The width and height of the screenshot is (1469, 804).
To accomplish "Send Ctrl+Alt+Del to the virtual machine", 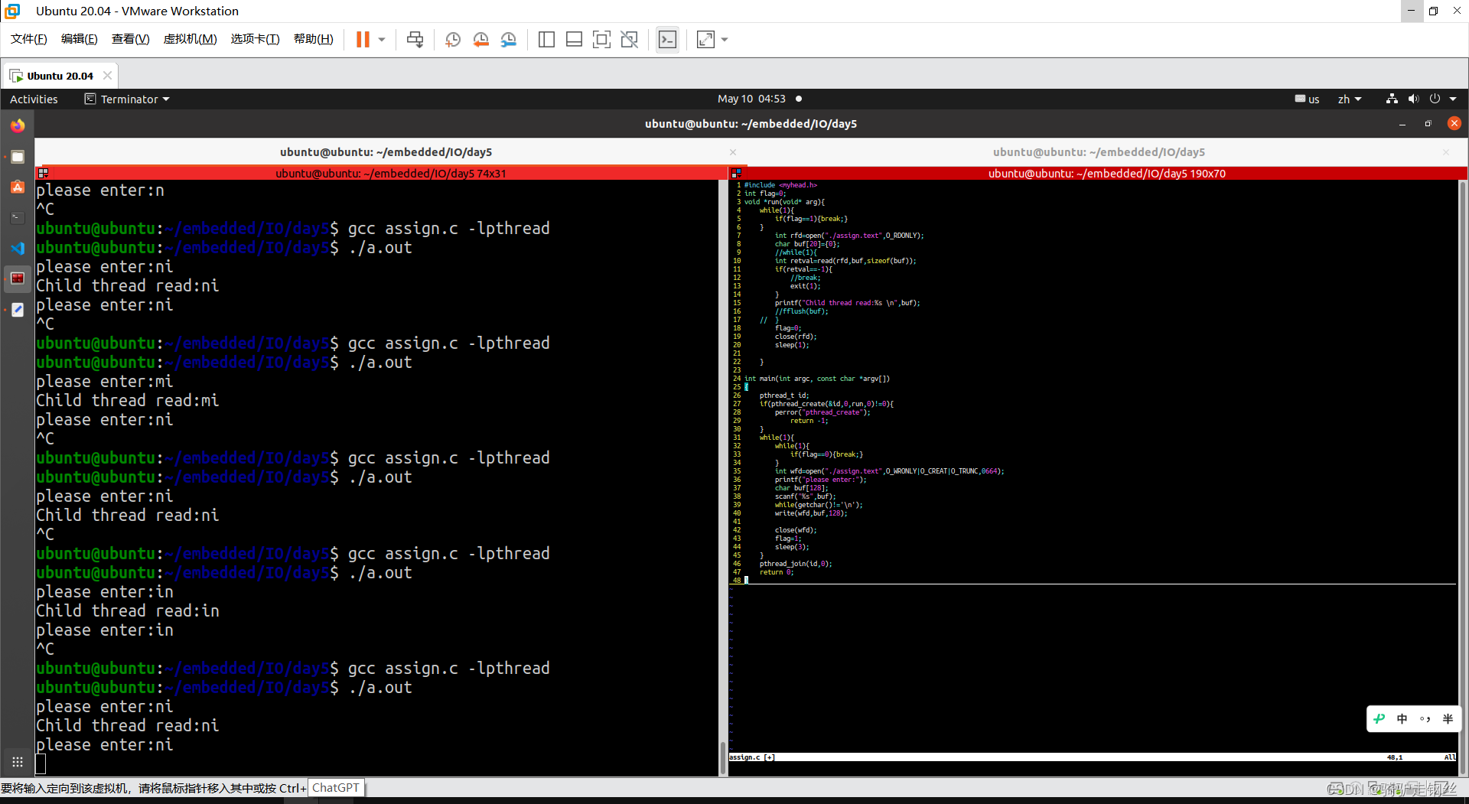I will (x=415, y=39).
